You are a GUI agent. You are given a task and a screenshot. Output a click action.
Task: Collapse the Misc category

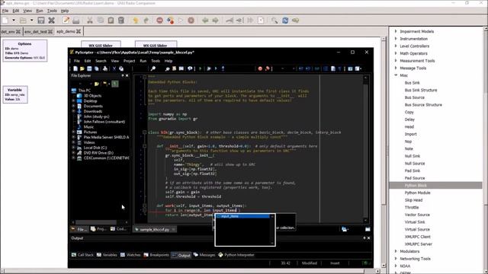point(396,75)
